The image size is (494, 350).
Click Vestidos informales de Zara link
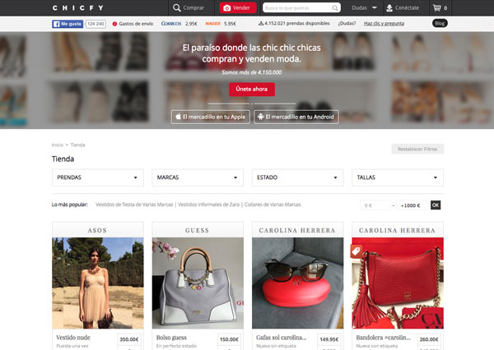208,205
